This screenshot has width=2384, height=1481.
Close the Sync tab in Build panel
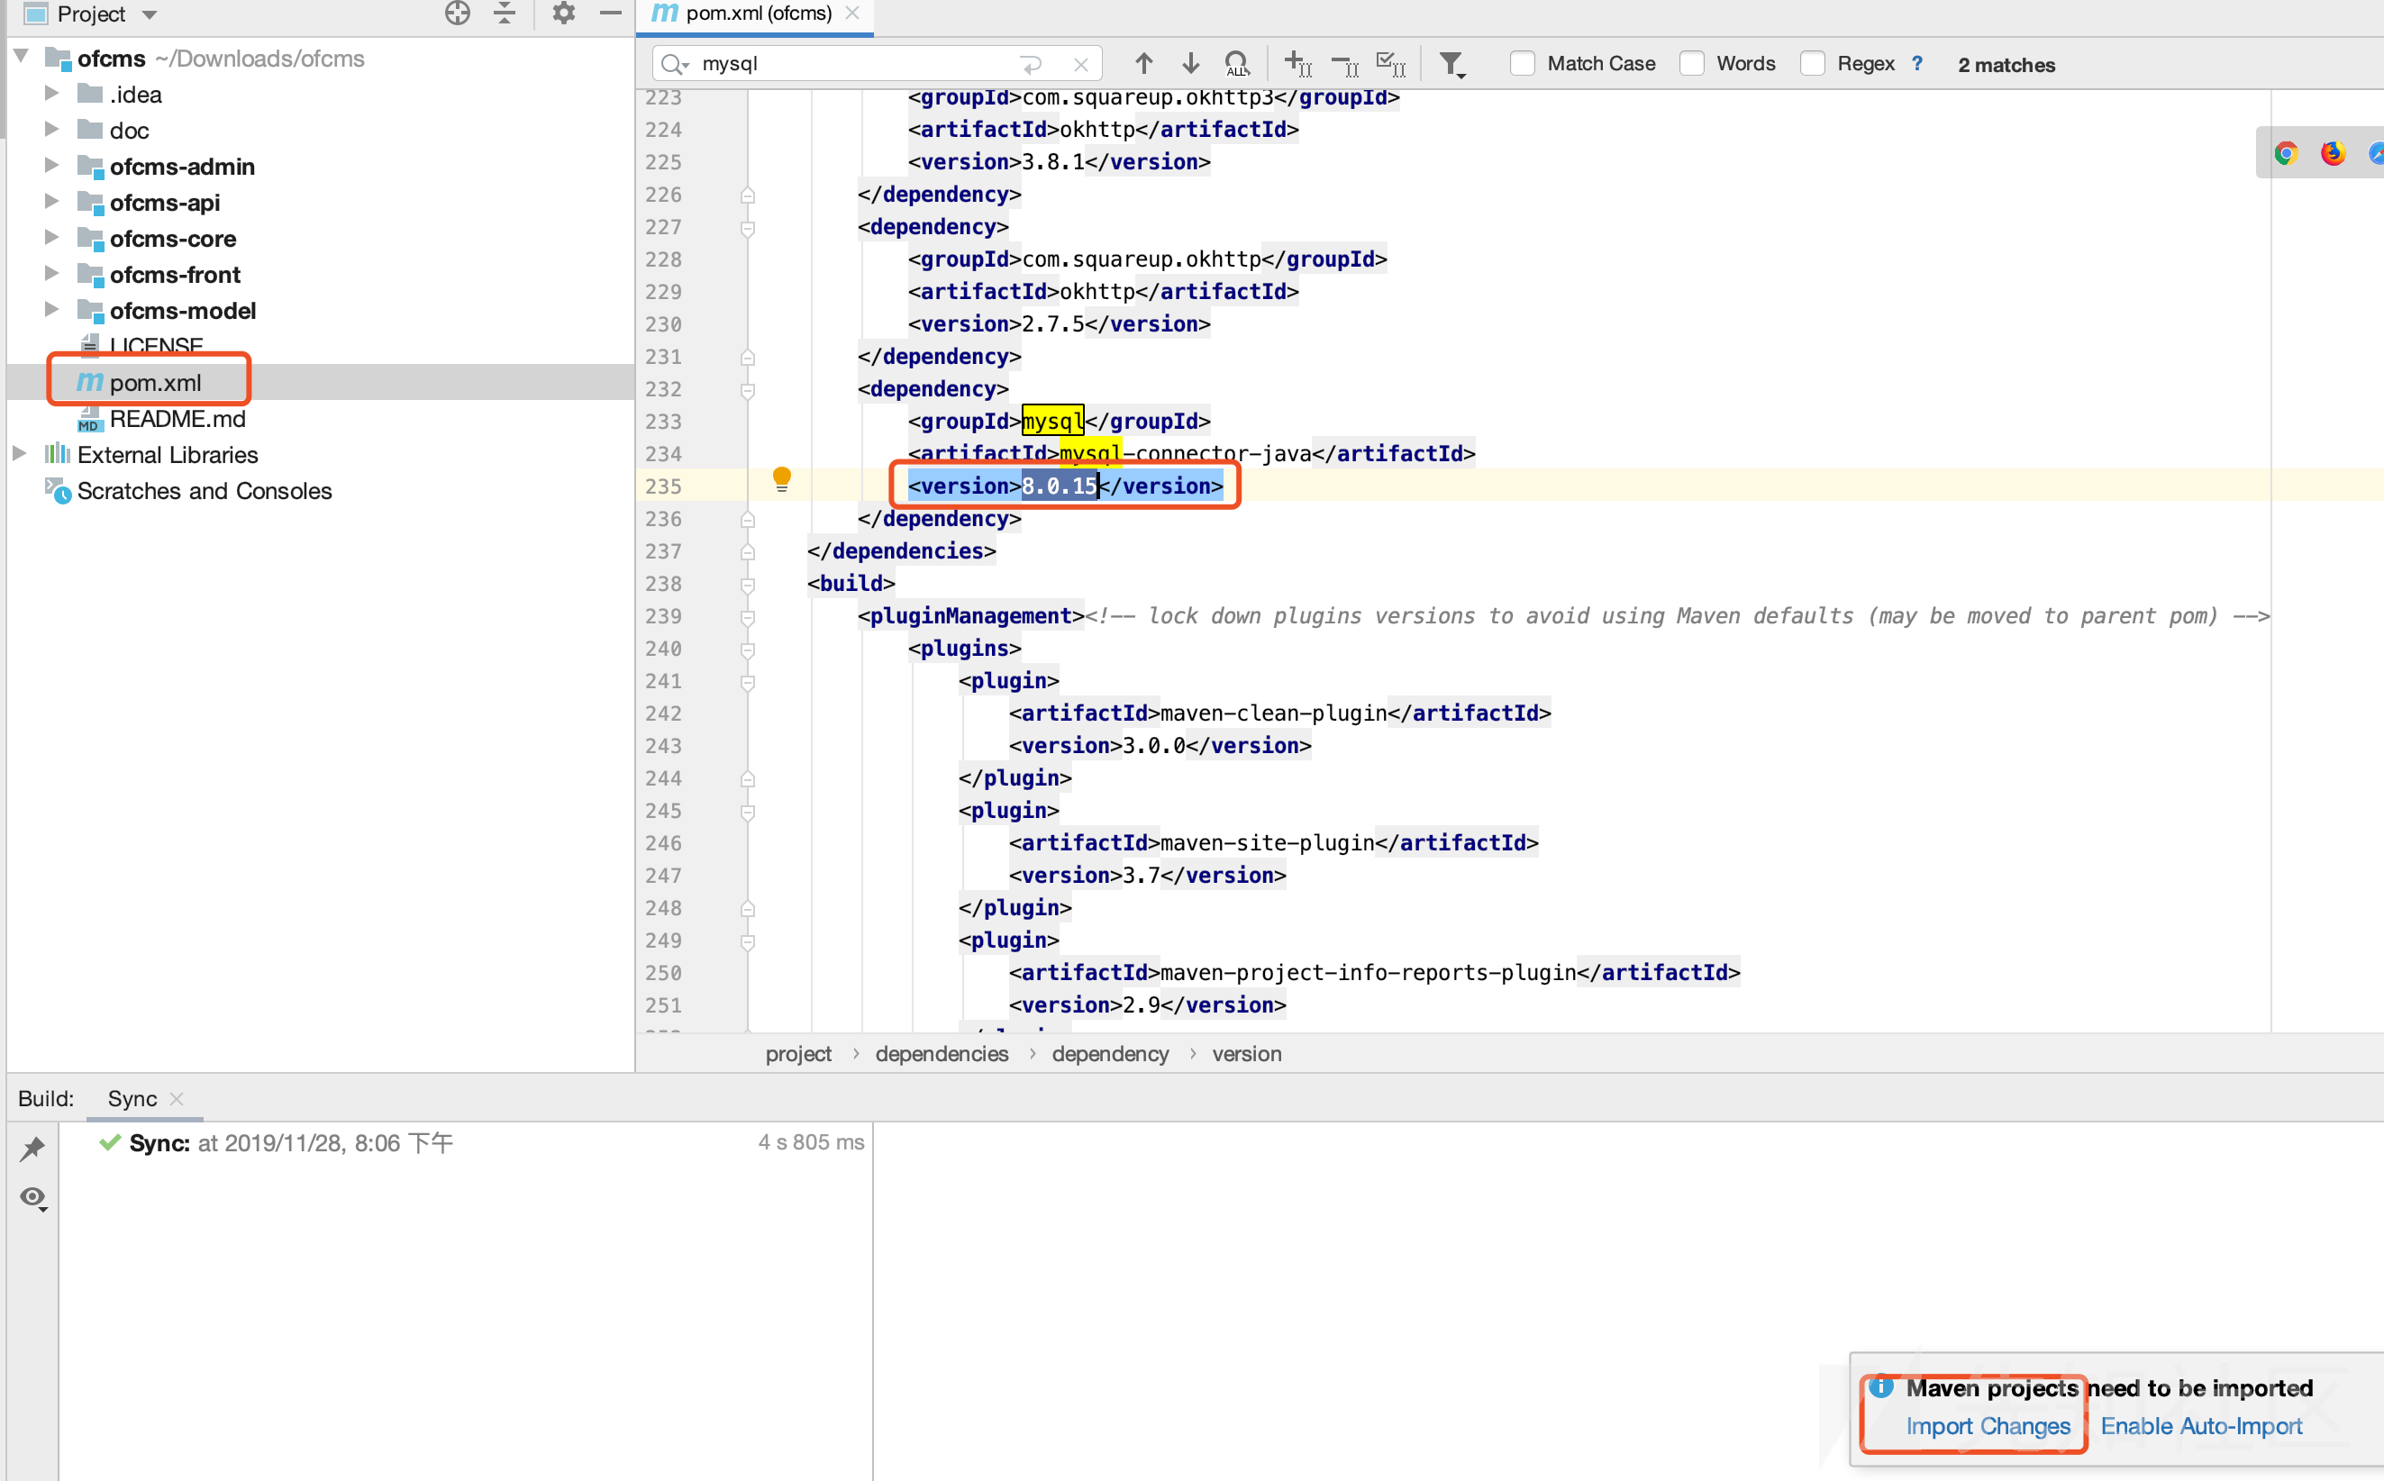(x=177, y=1099)
